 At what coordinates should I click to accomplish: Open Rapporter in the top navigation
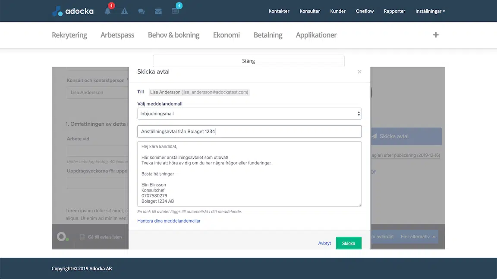(395, 11)
